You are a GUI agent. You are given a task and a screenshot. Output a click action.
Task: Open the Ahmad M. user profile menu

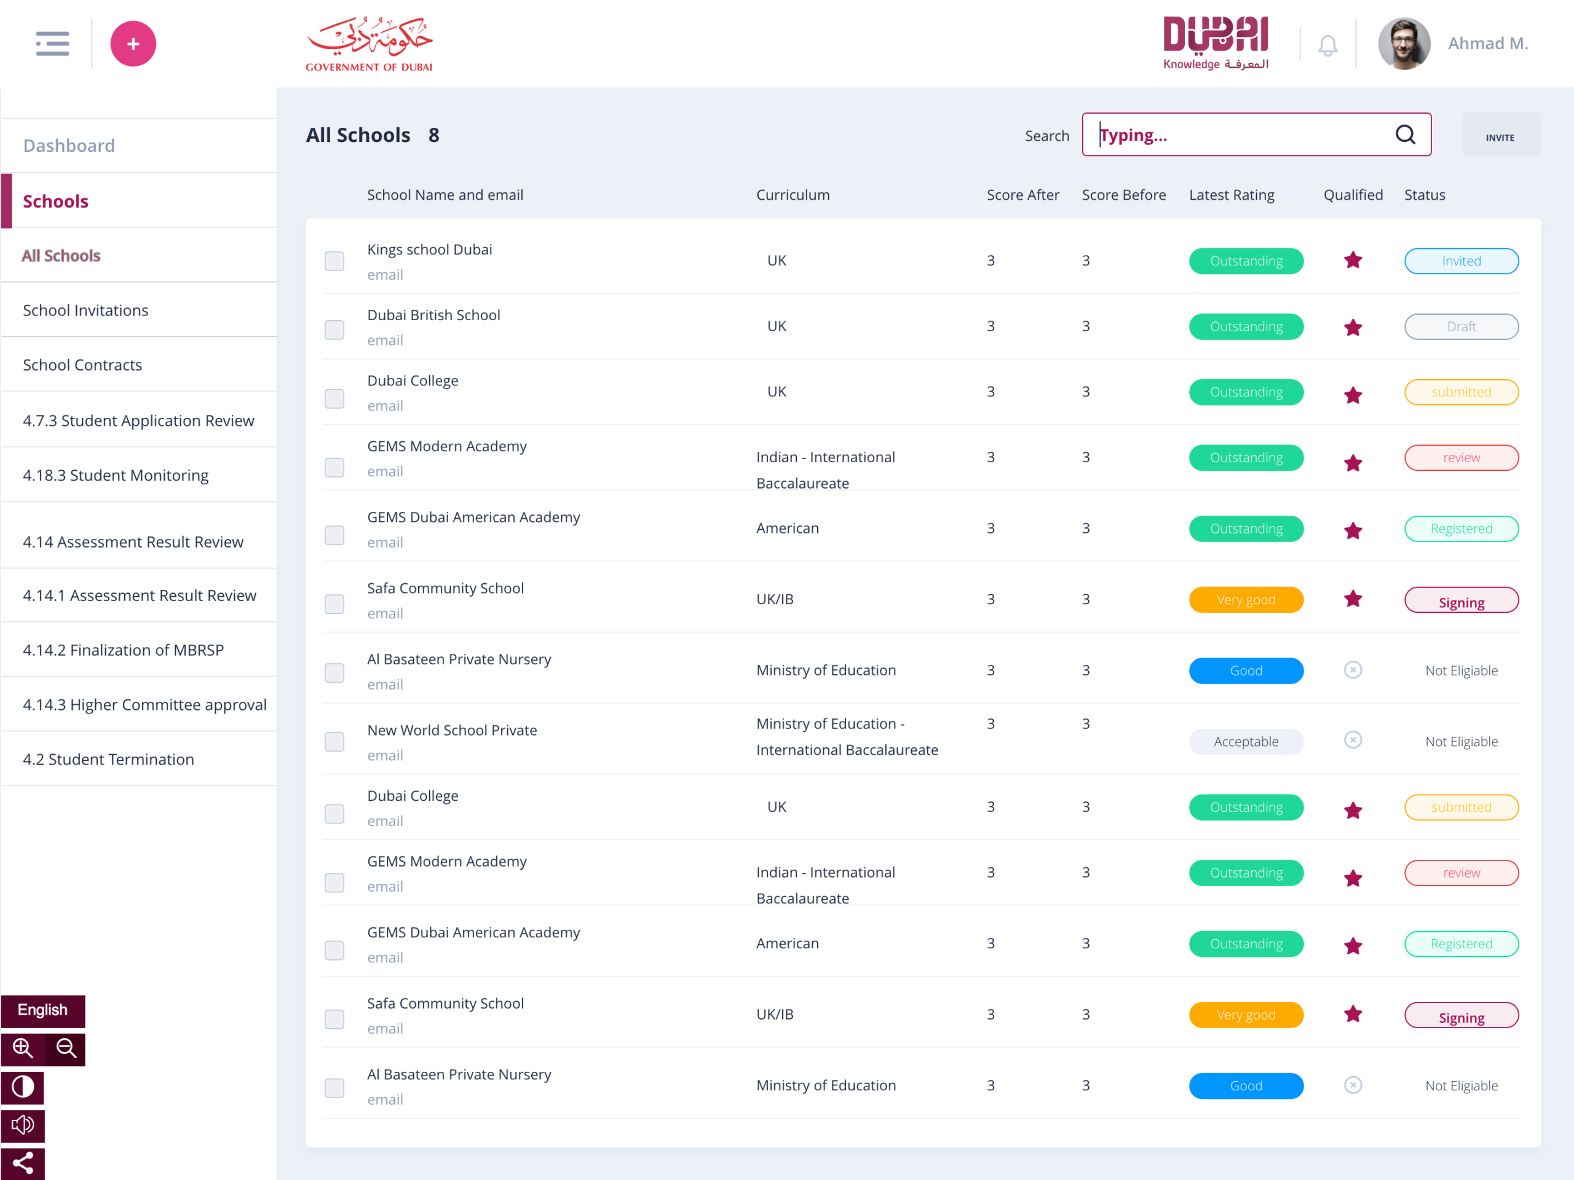tap(1487, 44)
